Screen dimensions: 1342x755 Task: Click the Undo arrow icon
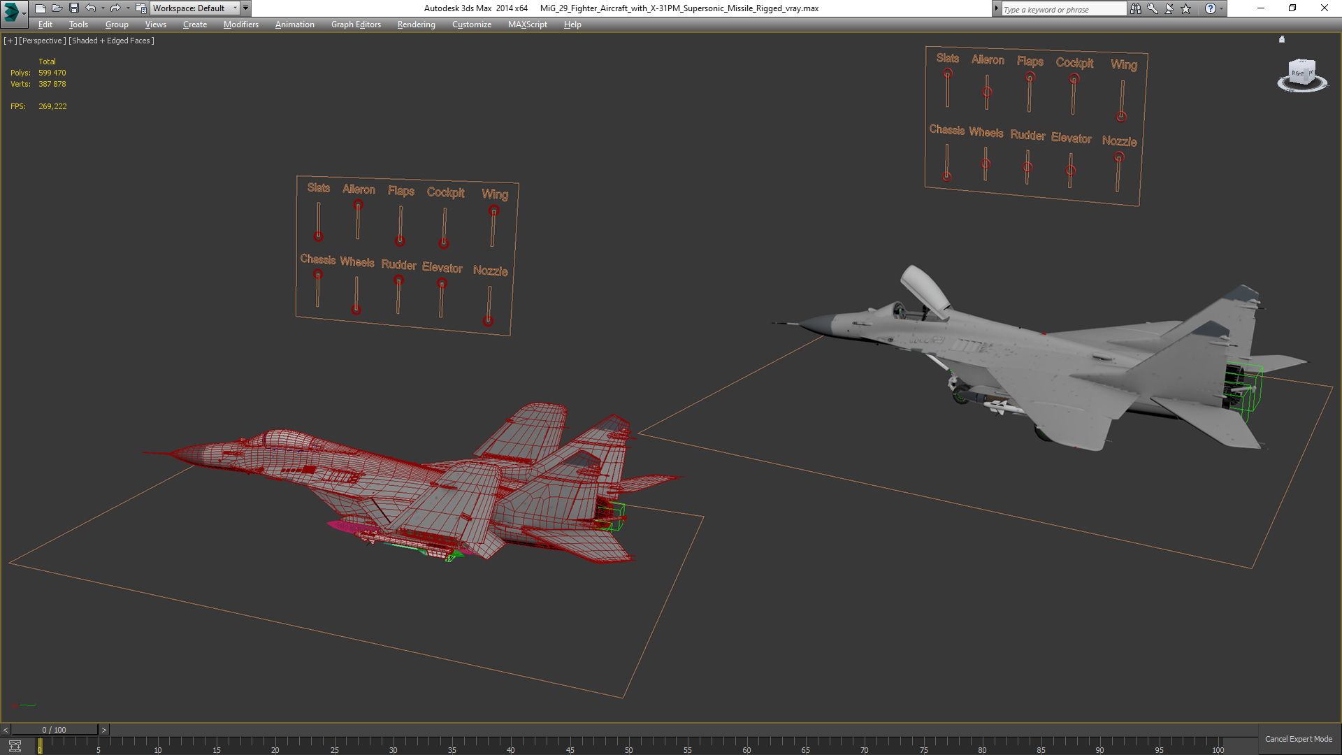coord(91,8)
